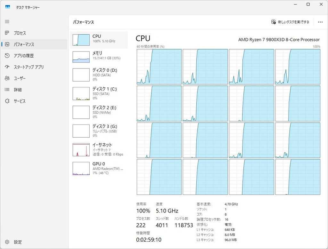Image resolution: width=328 pixels, height=249 pixels.
Task: Click 新しいタスクを実行する button
Action: 290,22
